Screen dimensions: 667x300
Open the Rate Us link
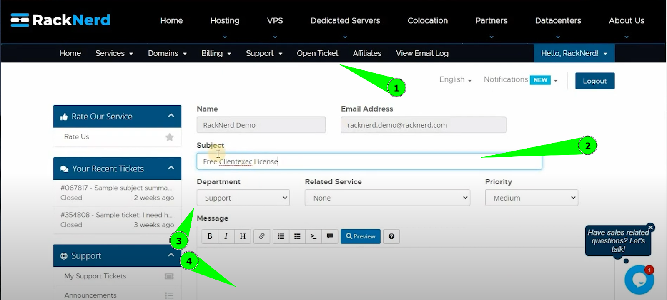[77, 137]
